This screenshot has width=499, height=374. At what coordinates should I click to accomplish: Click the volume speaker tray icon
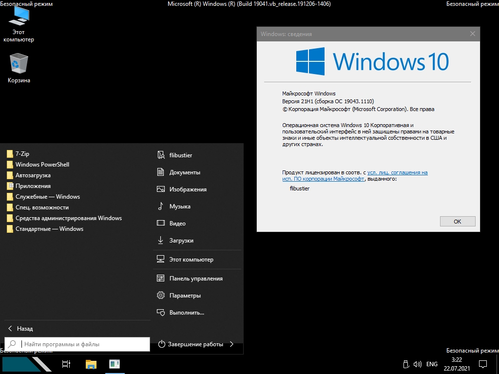tap(417, 364)
